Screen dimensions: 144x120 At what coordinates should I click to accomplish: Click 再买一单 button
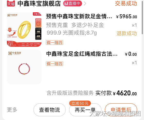coord(85,110)
